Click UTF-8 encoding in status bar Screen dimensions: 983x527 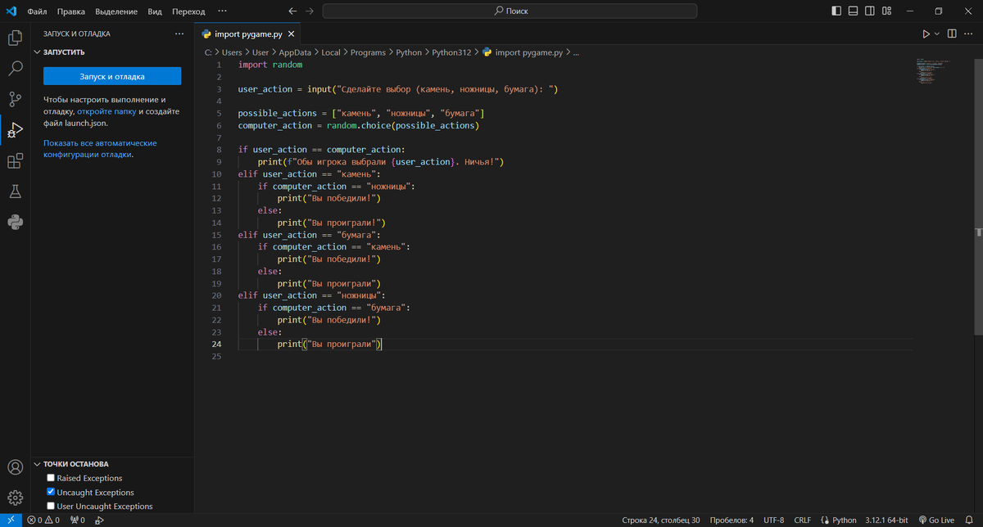tap(774, 520)
